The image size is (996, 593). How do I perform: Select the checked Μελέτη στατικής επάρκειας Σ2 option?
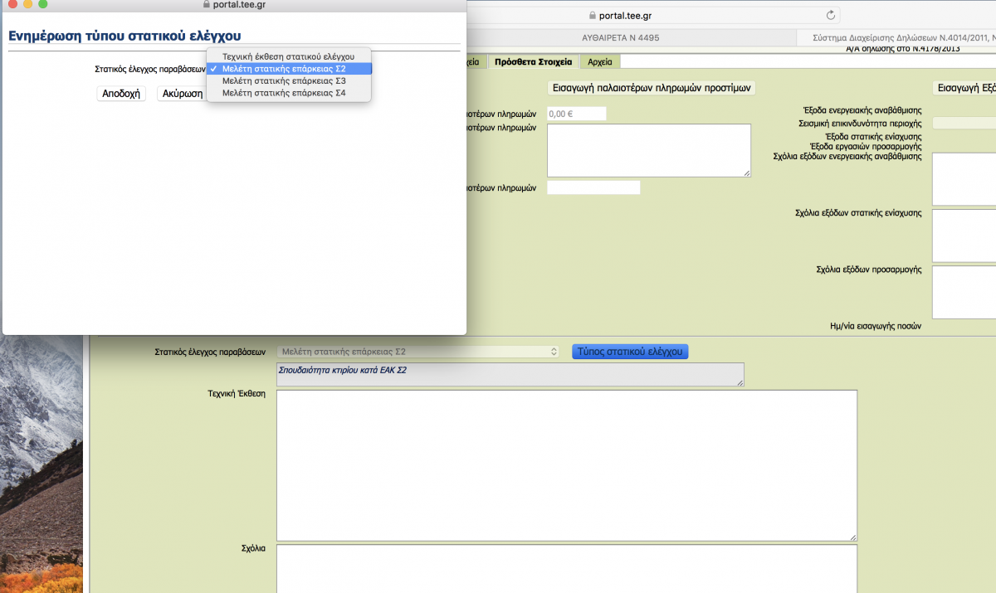[x=288, y=69]
